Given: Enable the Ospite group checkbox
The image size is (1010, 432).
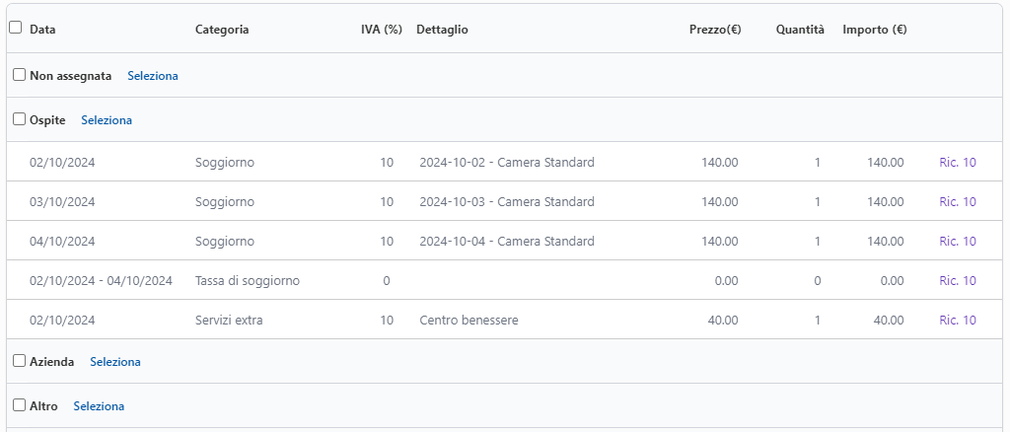Looking at the screenshot, I should [x=19, y=119].
